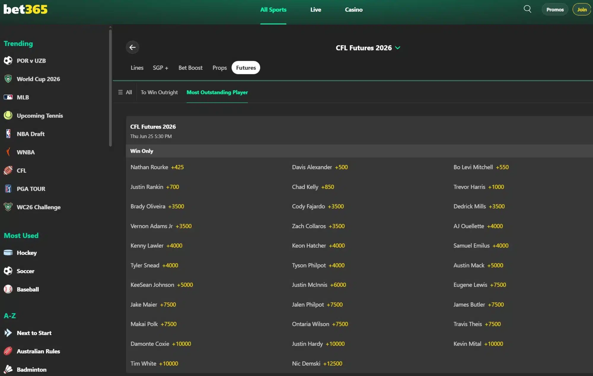Viewport: 593px width, 376px height.
Task: Click the CFL football icon
Action: click(x=8, y=171)
